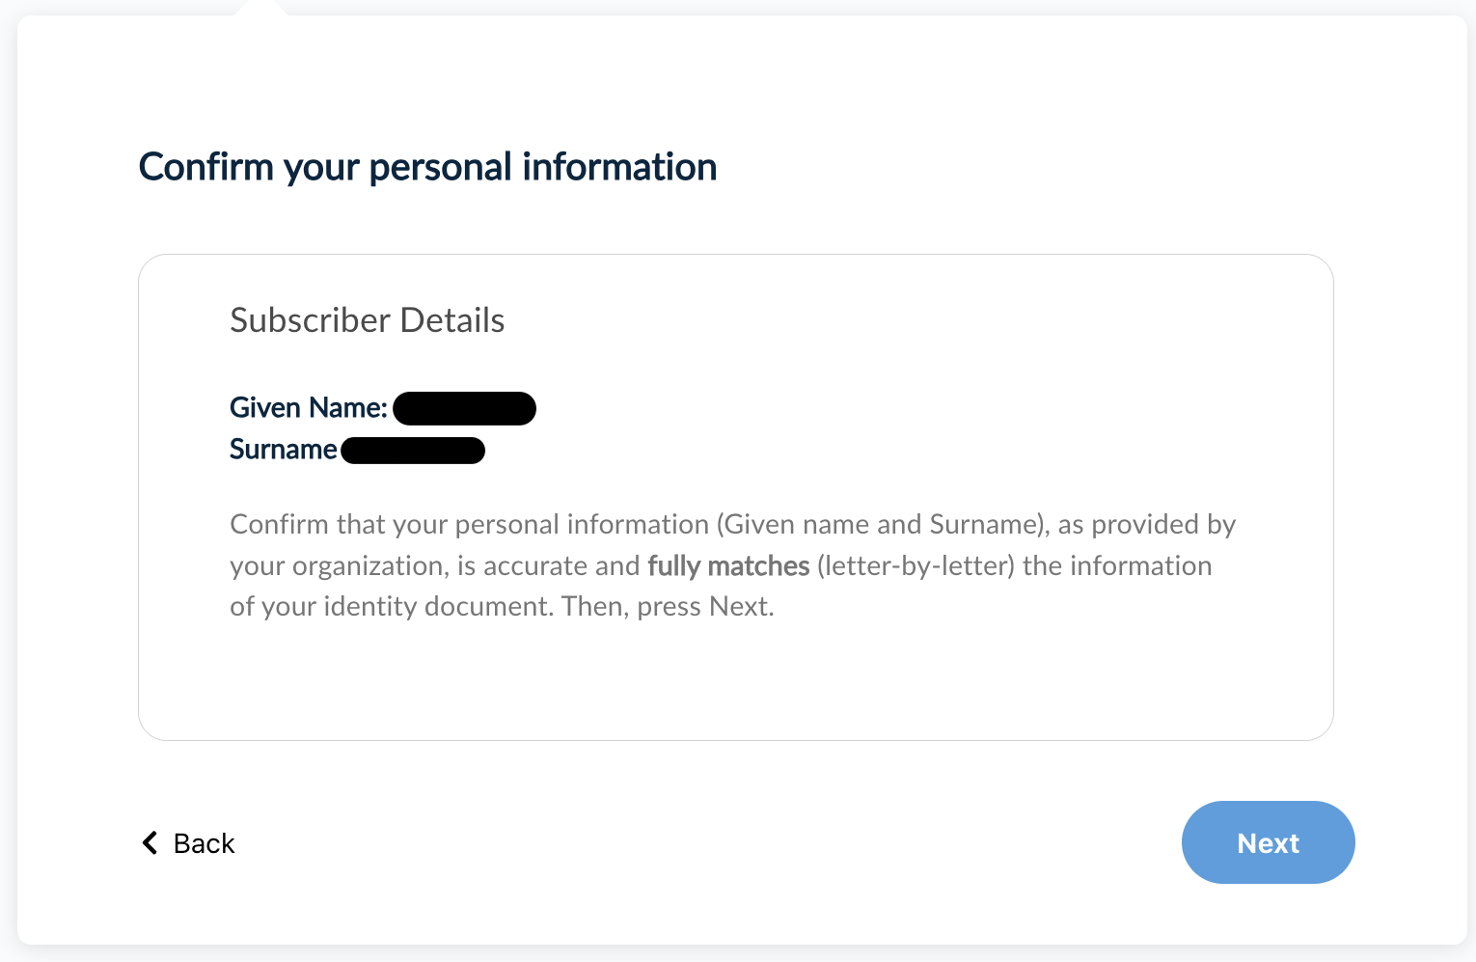1476x962 pixels.
Task: Click the 'Surname' label
Action: (x=283, y=450)
